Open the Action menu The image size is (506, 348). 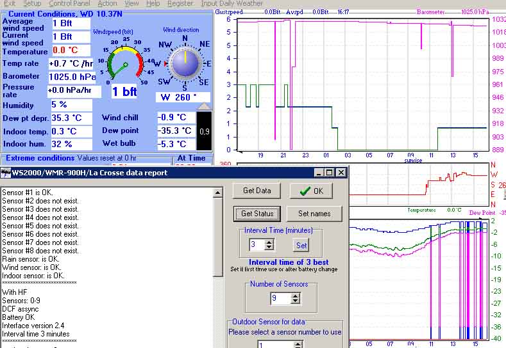107,3
